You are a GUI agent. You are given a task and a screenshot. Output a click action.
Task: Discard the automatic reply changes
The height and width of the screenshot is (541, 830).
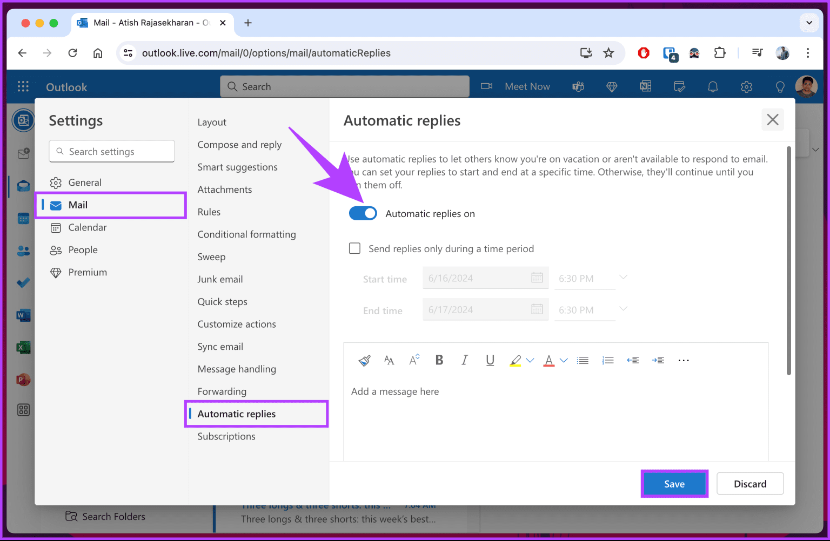750,483
